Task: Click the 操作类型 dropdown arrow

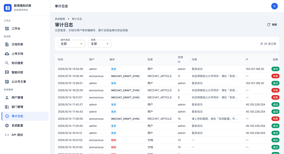Action: [x=81, y=44]
